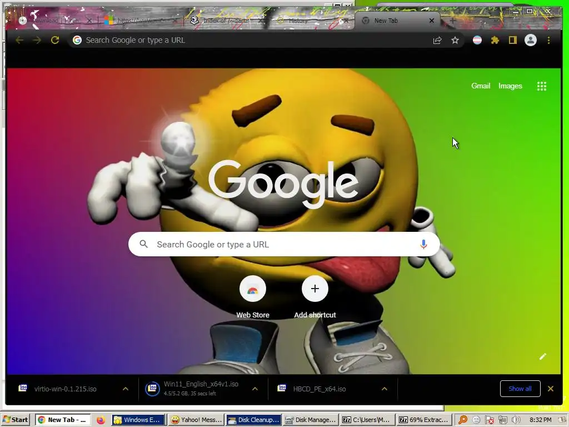Switch to the Disk Cleanup taskbar button
Viewport: 569px width, 427px height.
point(253,420)
